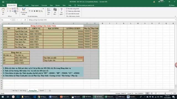177x99 pixels.
Task: Switch to Normal view in status bar
Action: tap(147, 93)
